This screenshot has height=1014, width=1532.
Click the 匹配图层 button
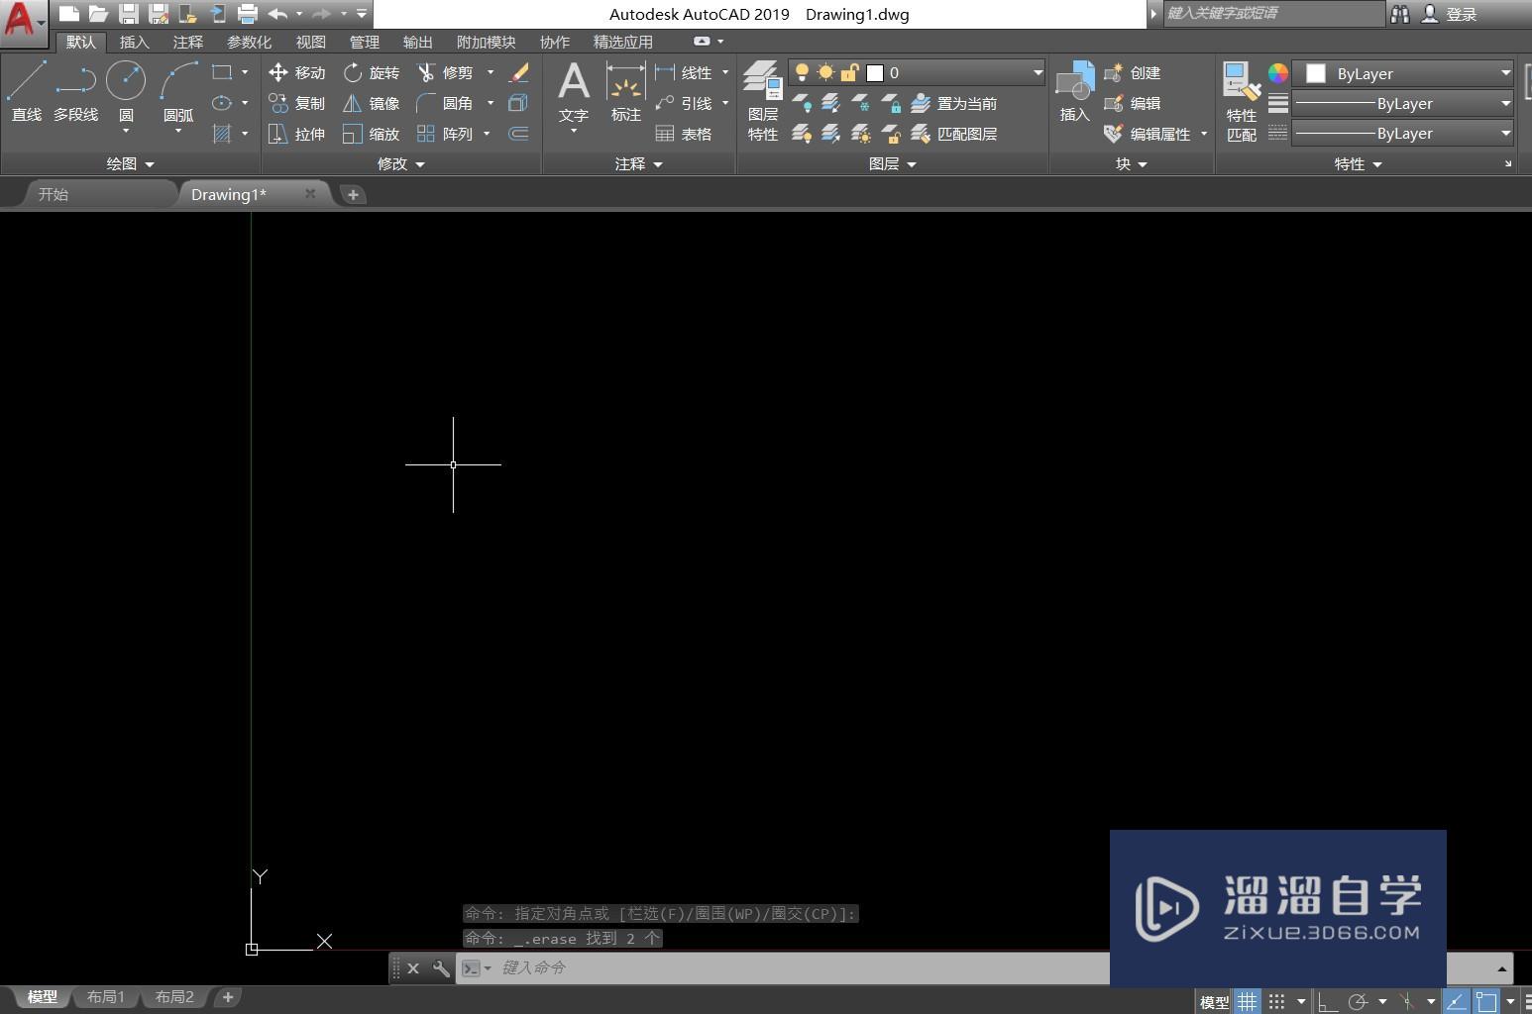954,134
